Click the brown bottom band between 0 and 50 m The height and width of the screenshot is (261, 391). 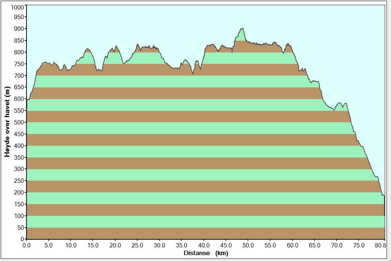click(206, 233)
